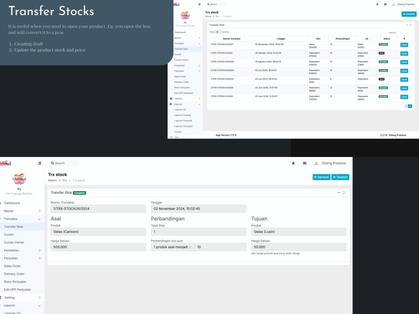This screenshot has height=314, width=419.
Task: Expand Setting menu in the detail sidebar
Action: pos(39,297)
